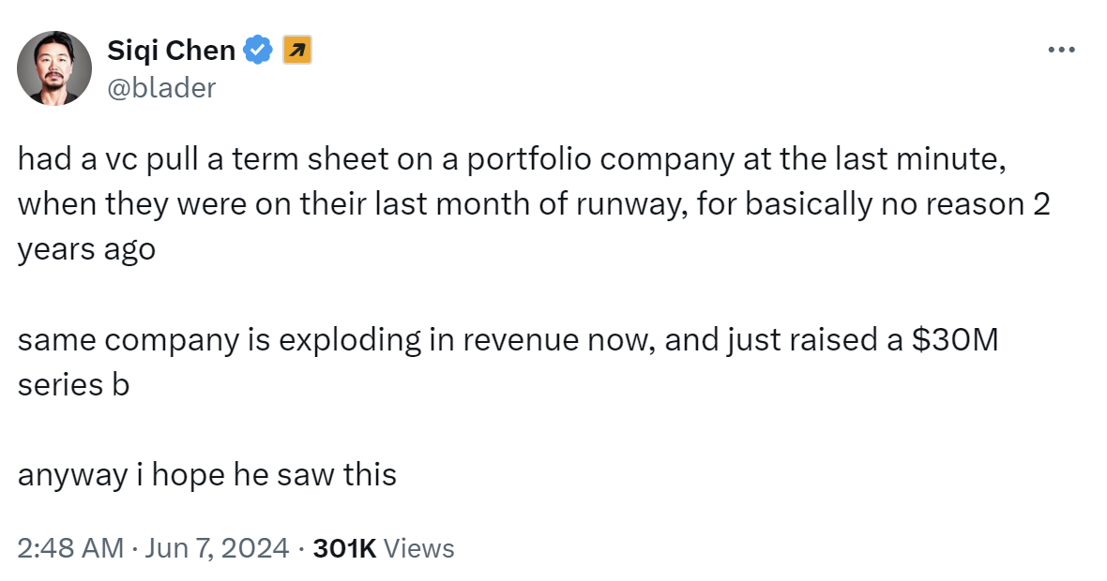Click the display name Siqi Chen
The width and height of the screenshot is (1107, 581).
click(172, 51)
